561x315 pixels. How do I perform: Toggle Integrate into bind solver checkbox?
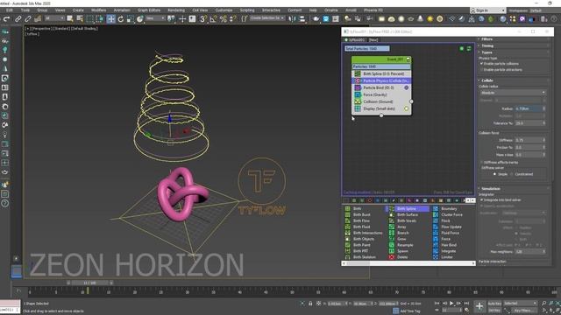(x=482, y=200)
